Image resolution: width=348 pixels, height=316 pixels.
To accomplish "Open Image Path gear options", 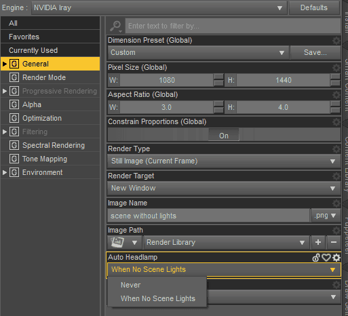I will click(336, 231).
